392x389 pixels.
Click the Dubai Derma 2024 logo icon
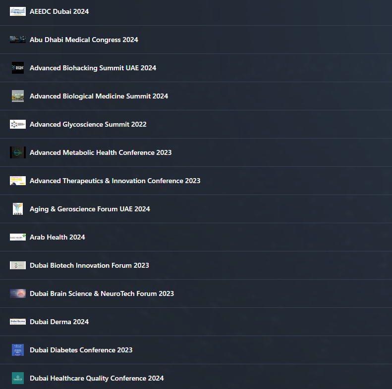[x=18, y=322]
